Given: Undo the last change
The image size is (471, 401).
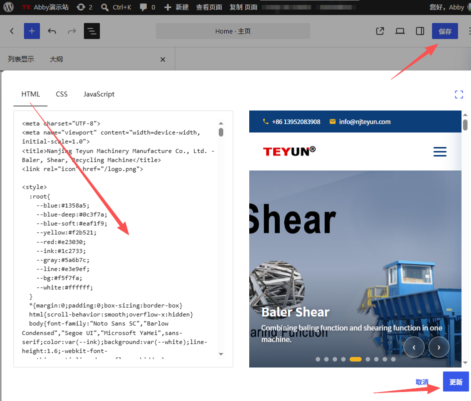Looking at the screenshot, I should point(52,31).
